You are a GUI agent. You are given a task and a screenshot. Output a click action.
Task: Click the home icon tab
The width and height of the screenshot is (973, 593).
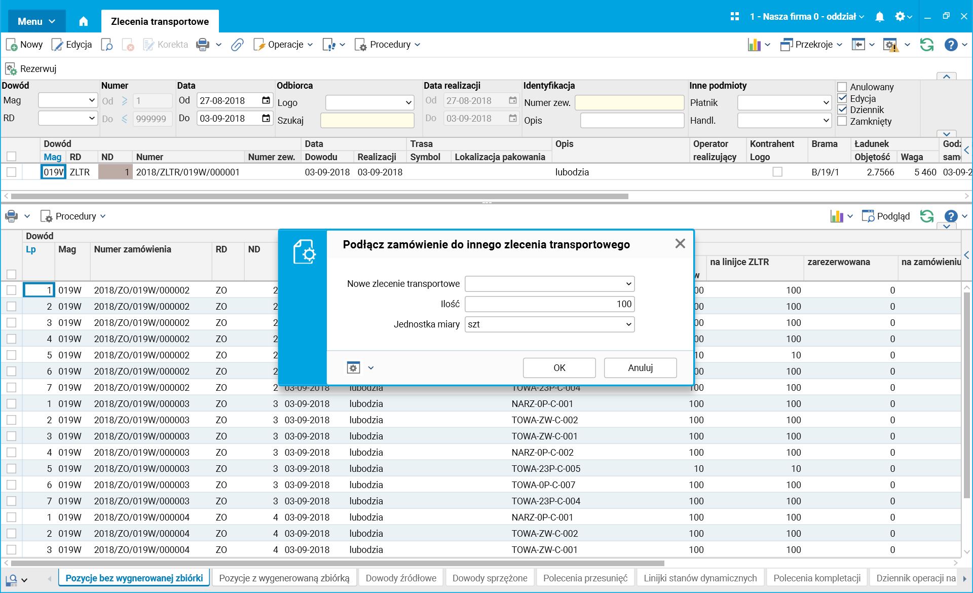tap(84, 21)
